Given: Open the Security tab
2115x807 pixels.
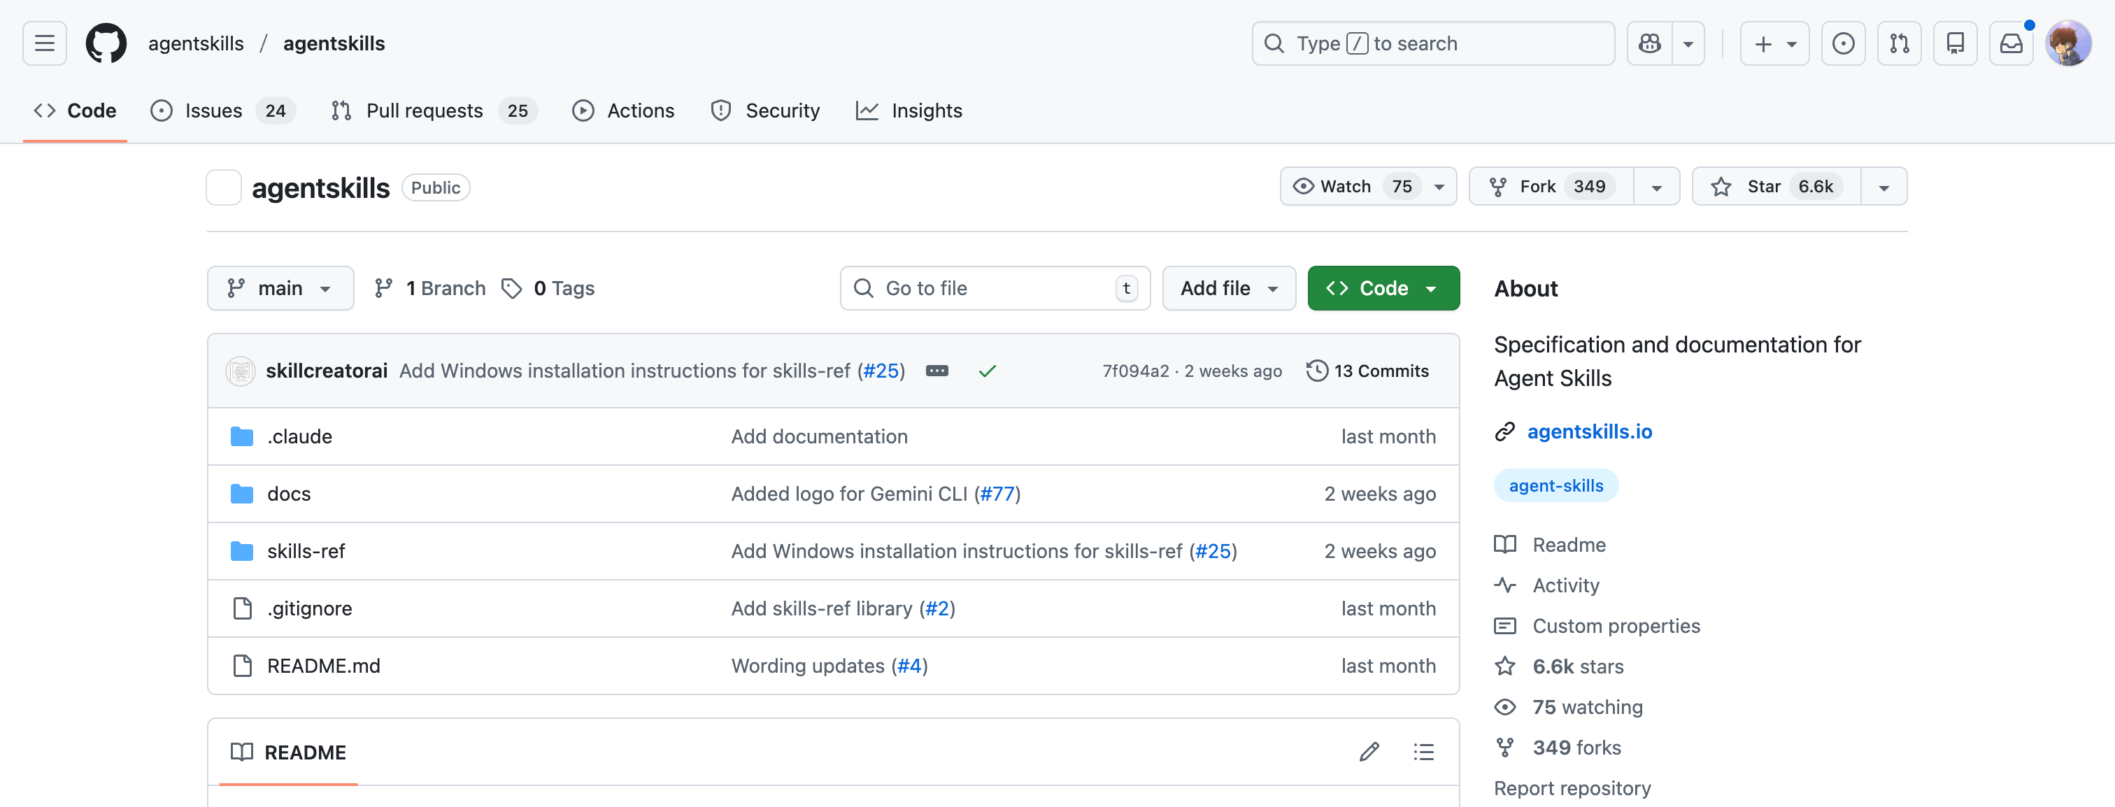Looking at the screenshot, I should coord(765,110).
